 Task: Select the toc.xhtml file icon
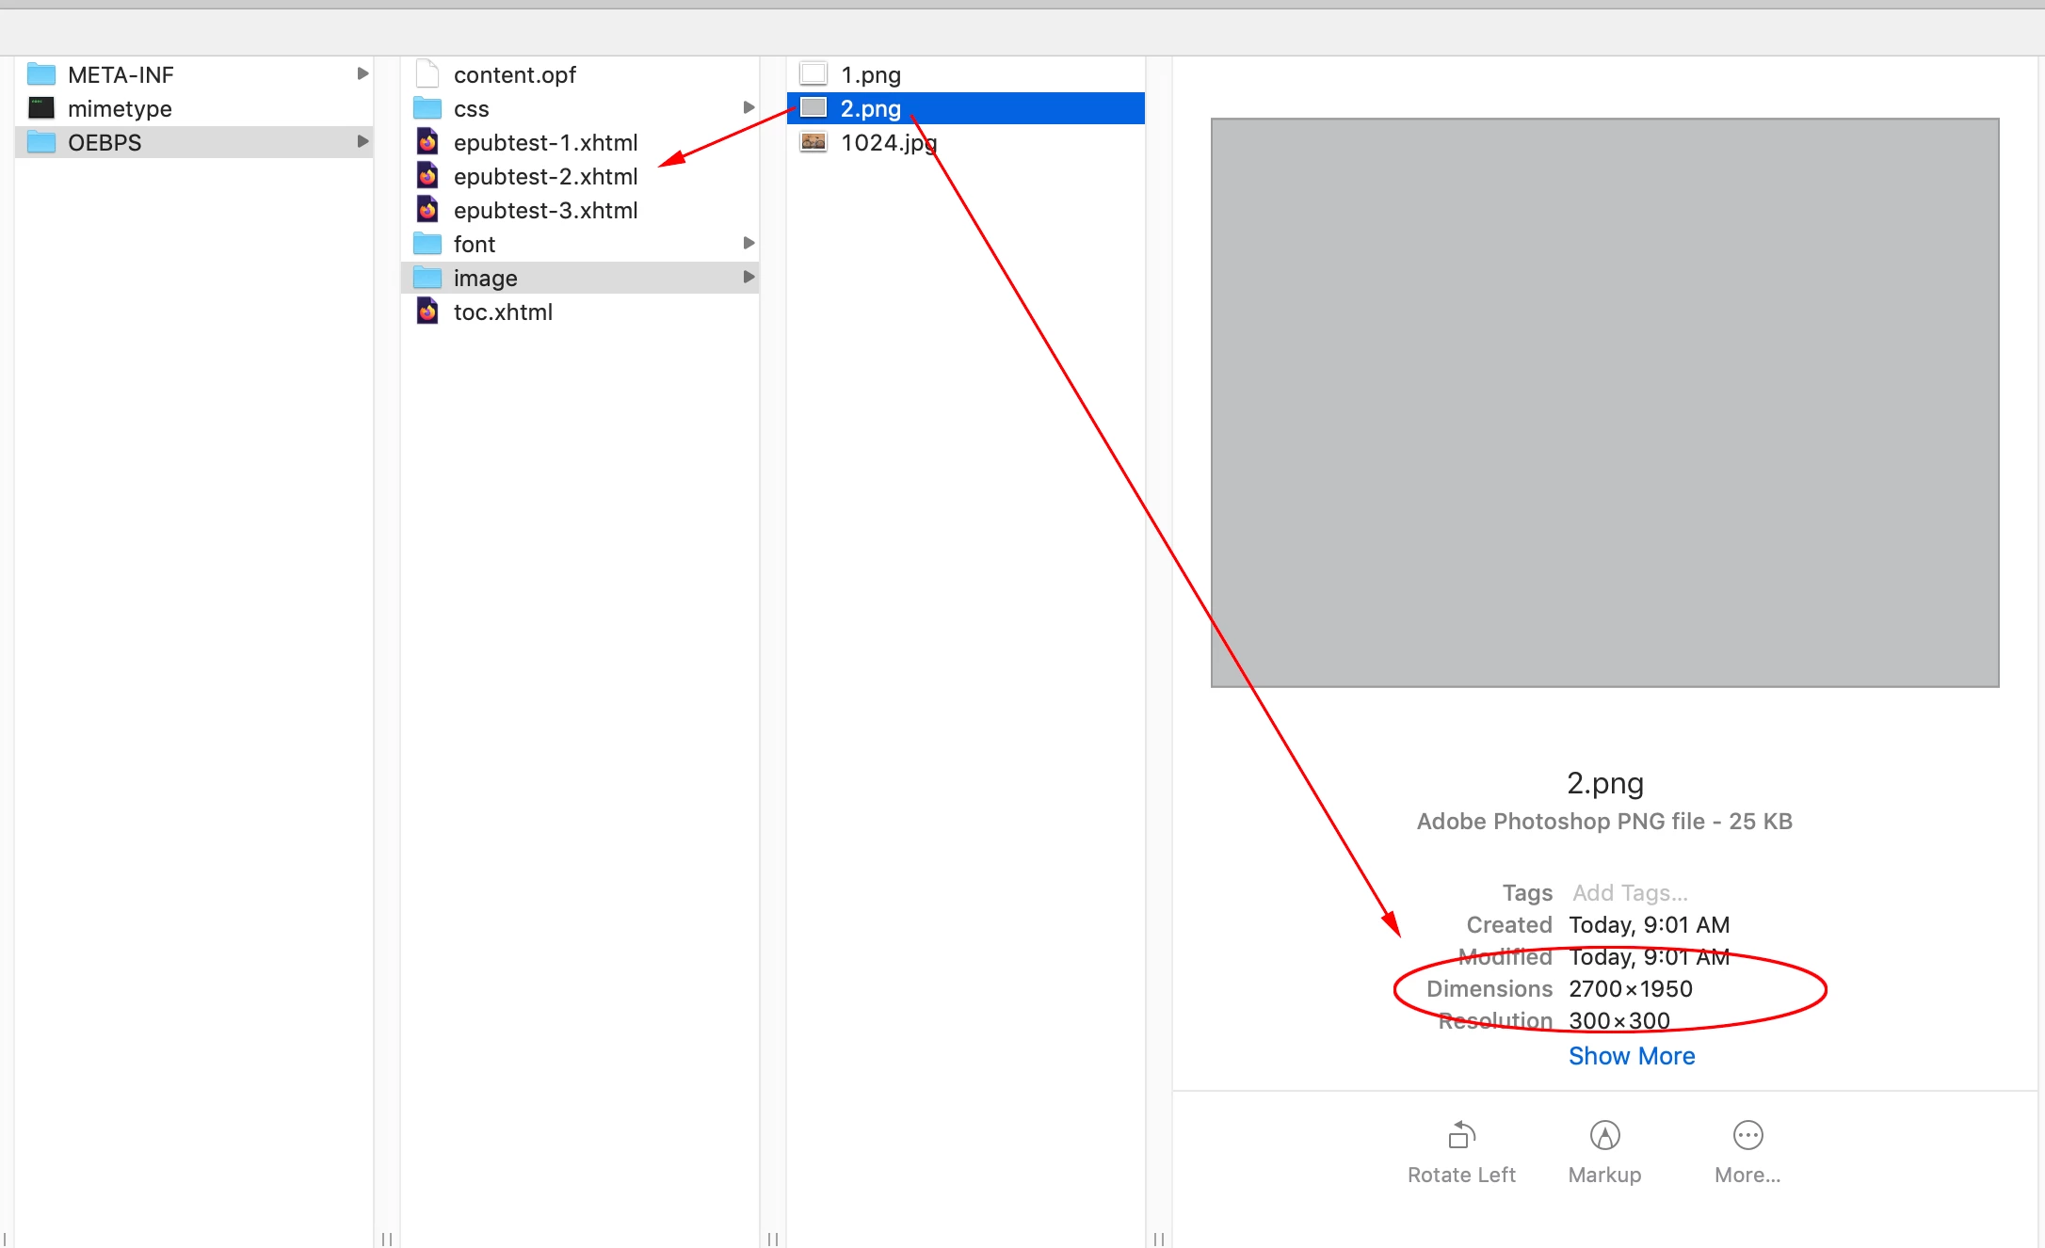pyautogui.click(x=427, y=312)
